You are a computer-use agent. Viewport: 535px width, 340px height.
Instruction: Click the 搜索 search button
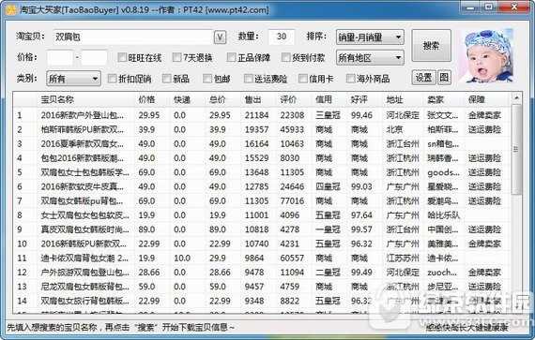coord(431,46)
